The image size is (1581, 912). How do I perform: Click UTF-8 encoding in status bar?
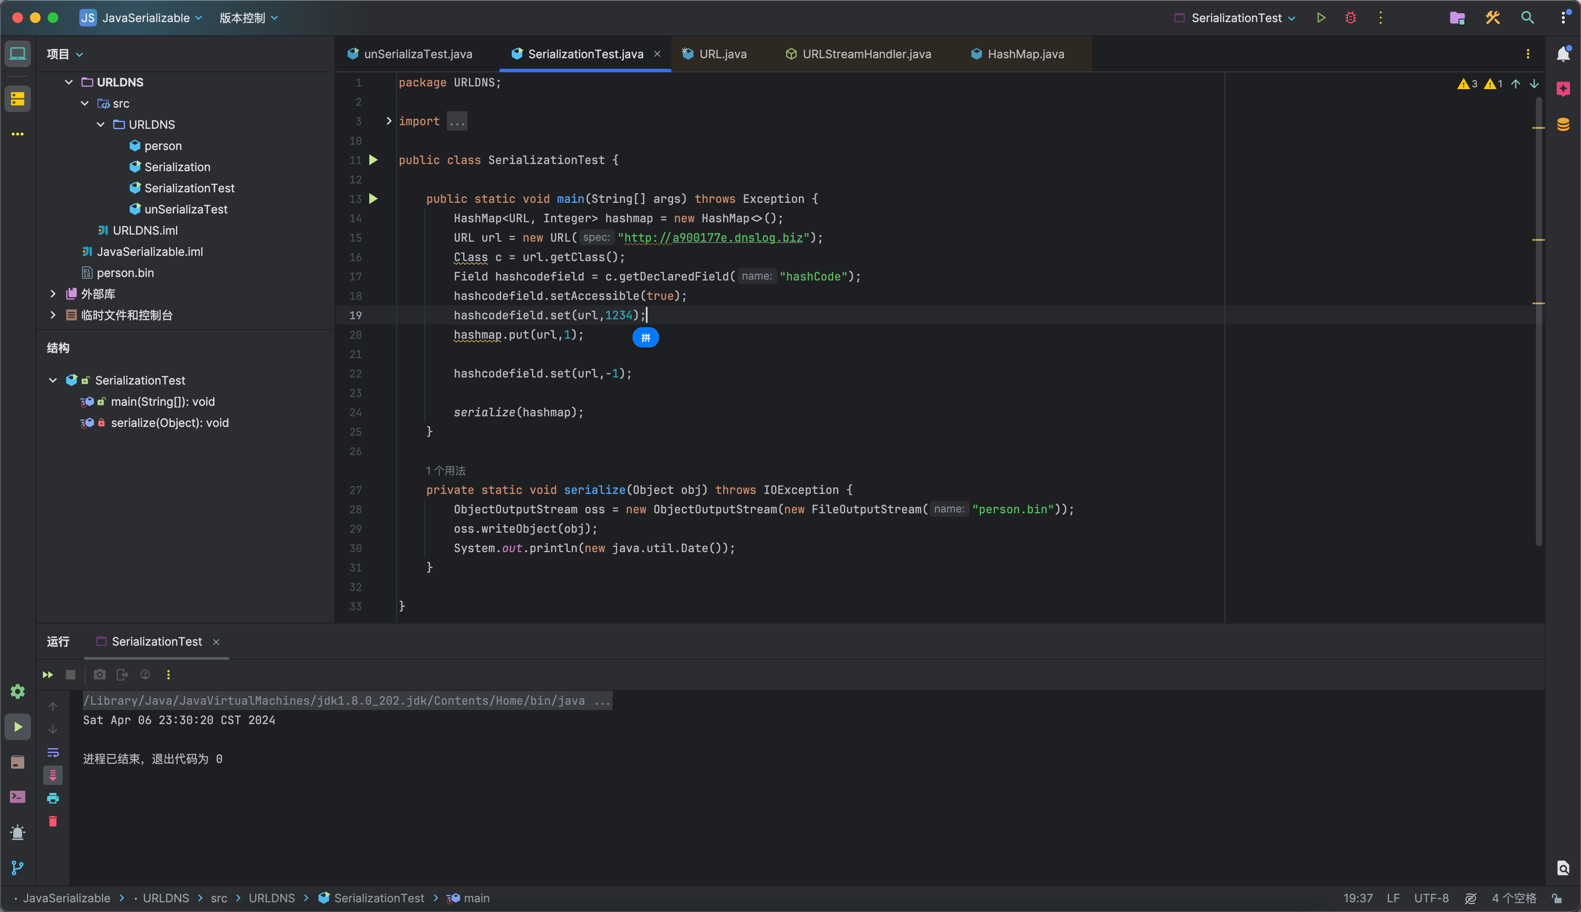click(x=1431, y=898)
